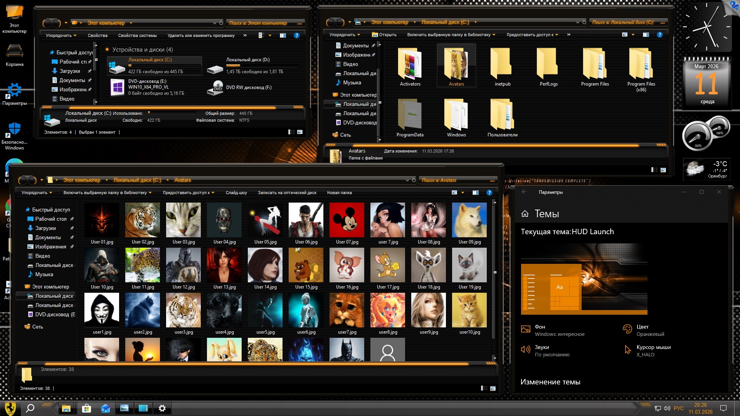Expand the toolbar overflow chevron in Этот компьютер window
The image size is (740, 416).
point(245,35)
